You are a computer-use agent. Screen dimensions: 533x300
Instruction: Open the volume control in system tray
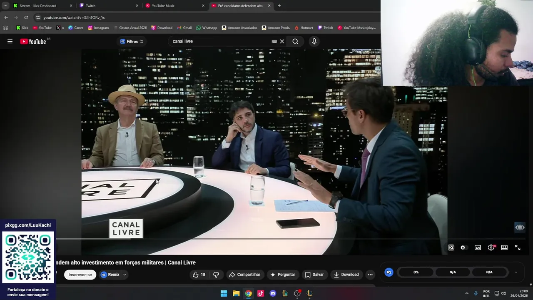click(x=503, y=293)
